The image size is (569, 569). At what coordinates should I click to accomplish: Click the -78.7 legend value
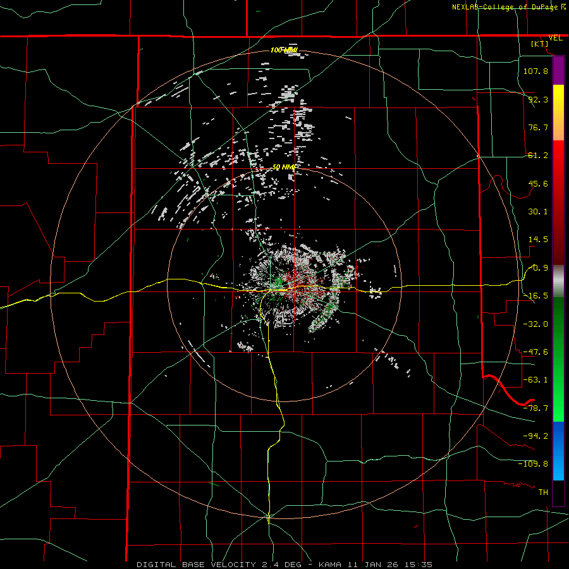(x=535, y=408)
